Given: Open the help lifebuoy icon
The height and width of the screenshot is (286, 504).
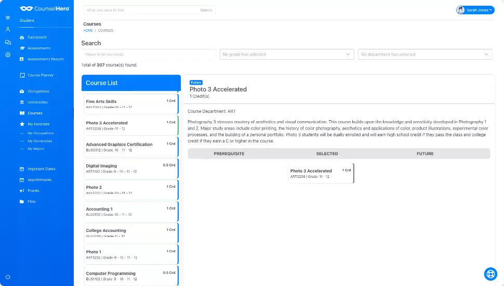Looking at the screenshot, I should (490, 274).
